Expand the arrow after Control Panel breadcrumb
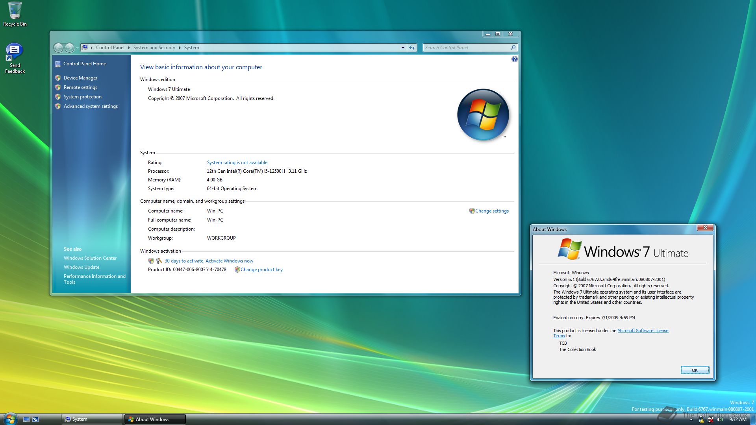 point(129,48)
